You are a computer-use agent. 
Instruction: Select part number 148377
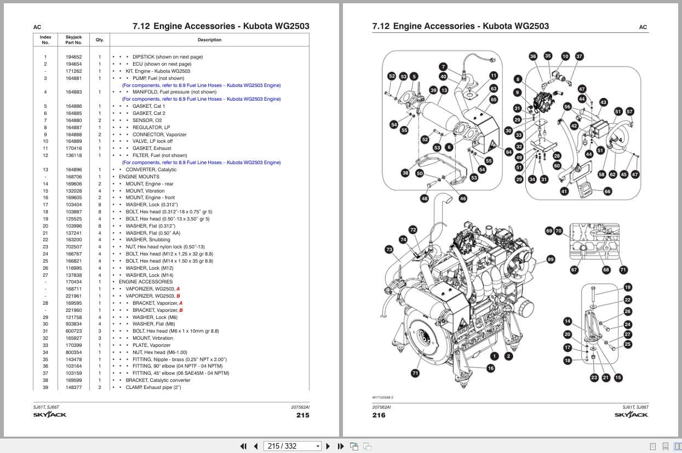click(x=73, y=387)
